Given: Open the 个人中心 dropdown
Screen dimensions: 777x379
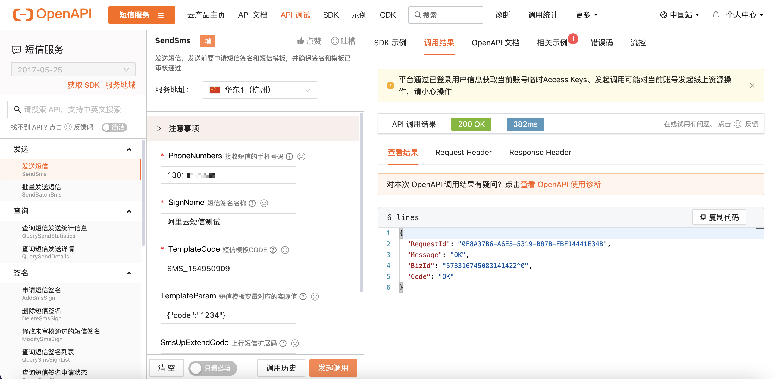Looking at the screenshot, I should [744, 15].
